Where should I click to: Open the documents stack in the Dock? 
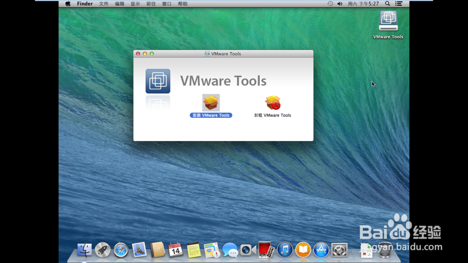click(x=366, y=250)
